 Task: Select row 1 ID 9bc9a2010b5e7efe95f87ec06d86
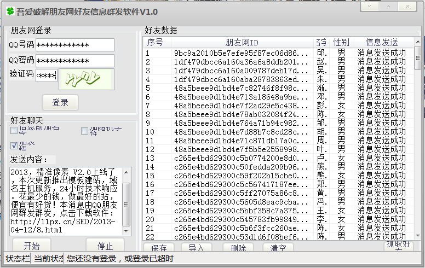pos(241,53)
